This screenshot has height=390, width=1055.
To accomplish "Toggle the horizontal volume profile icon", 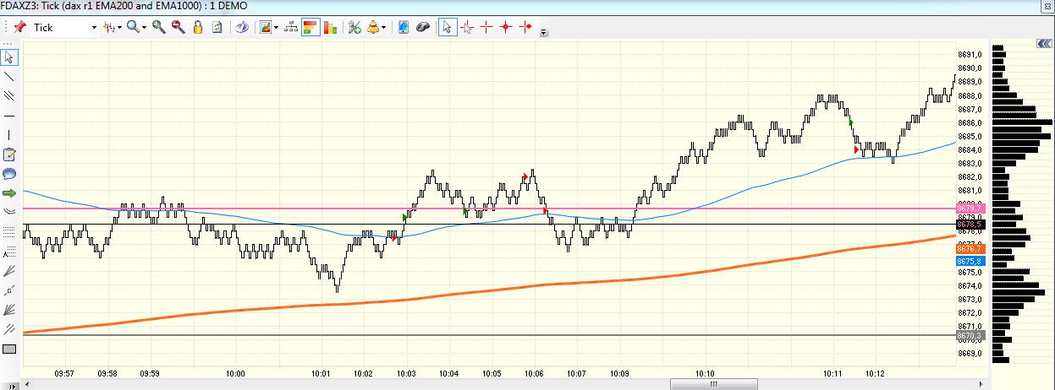I will click(x=310, y=27).
